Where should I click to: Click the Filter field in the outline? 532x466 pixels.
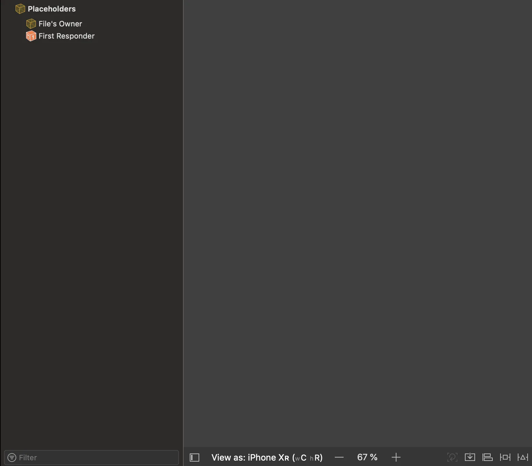91,458
